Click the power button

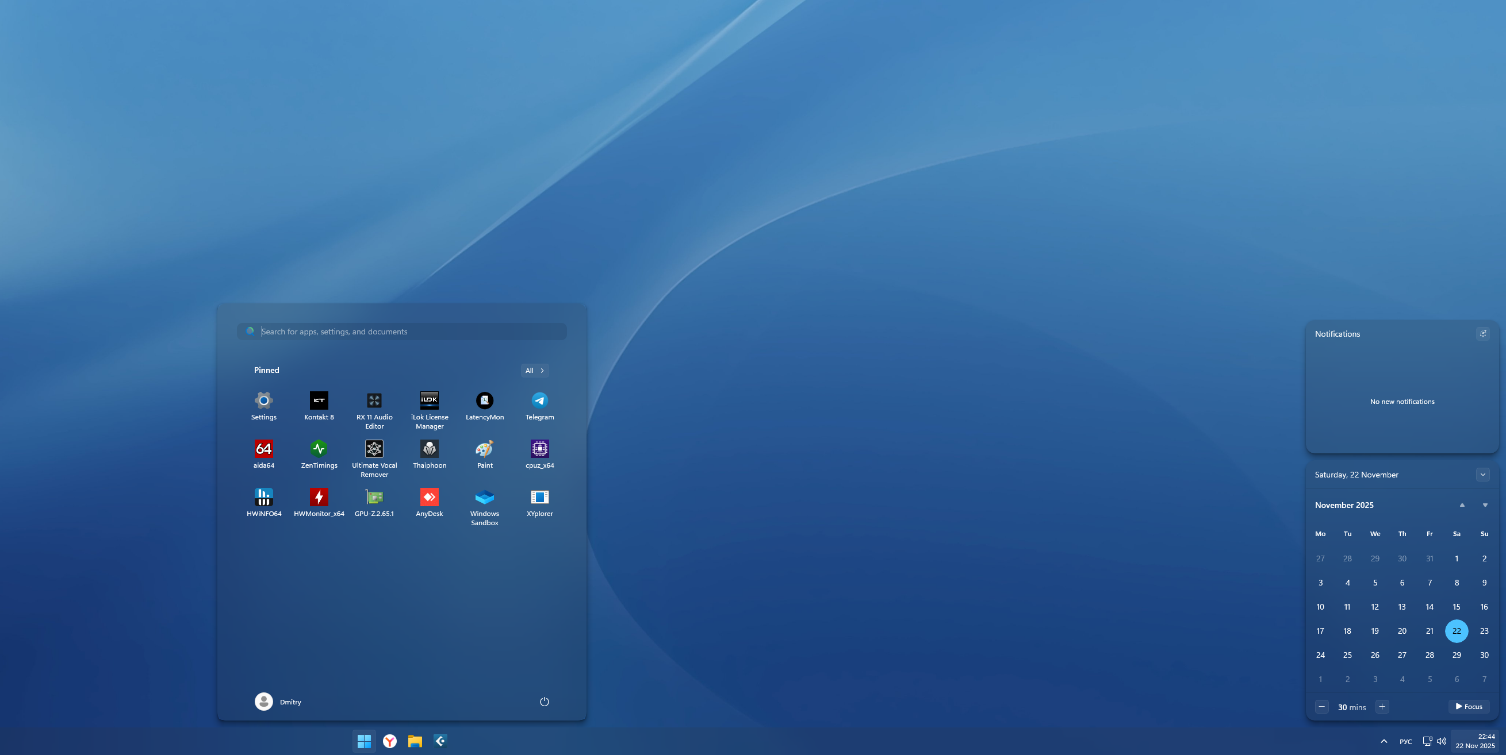click(x=544, y=701)
